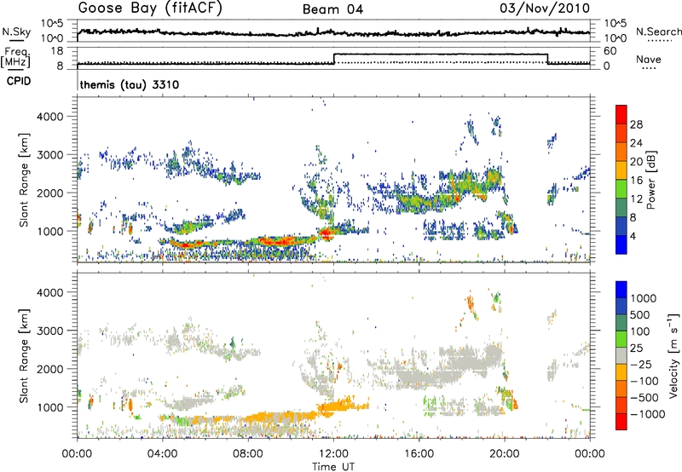Click the '16' label on Power colorbar
This screenshot has height=472, width=682.
click(x=636, y=181)
